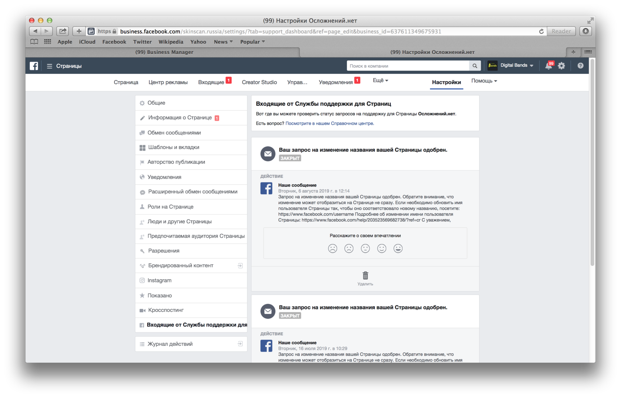Open the Разрешения settings section
This screenshot has width=621, height=398.
click(x=191, y=251)
